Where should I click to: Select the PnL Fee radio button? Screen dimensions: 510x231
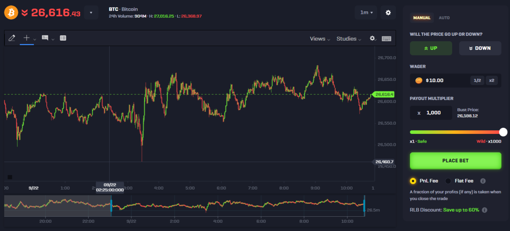coord(413,180)
